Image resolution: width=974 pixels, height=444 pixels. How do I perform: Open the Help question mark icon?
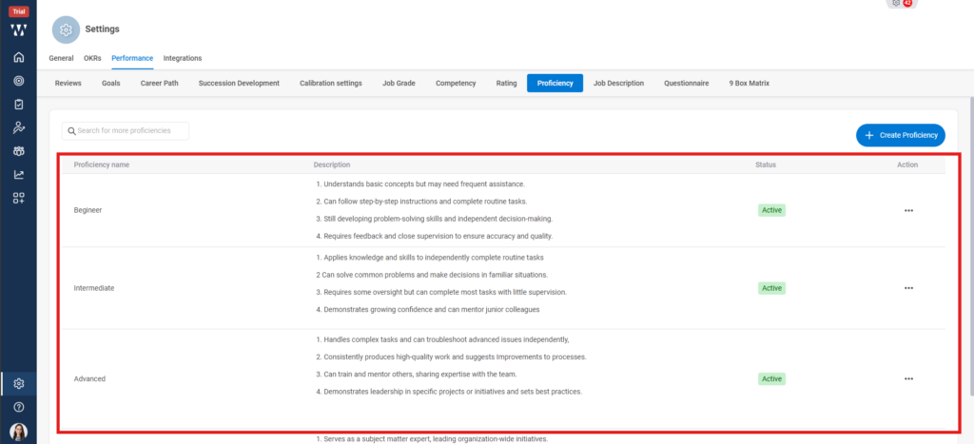click(x=19, y=407)
